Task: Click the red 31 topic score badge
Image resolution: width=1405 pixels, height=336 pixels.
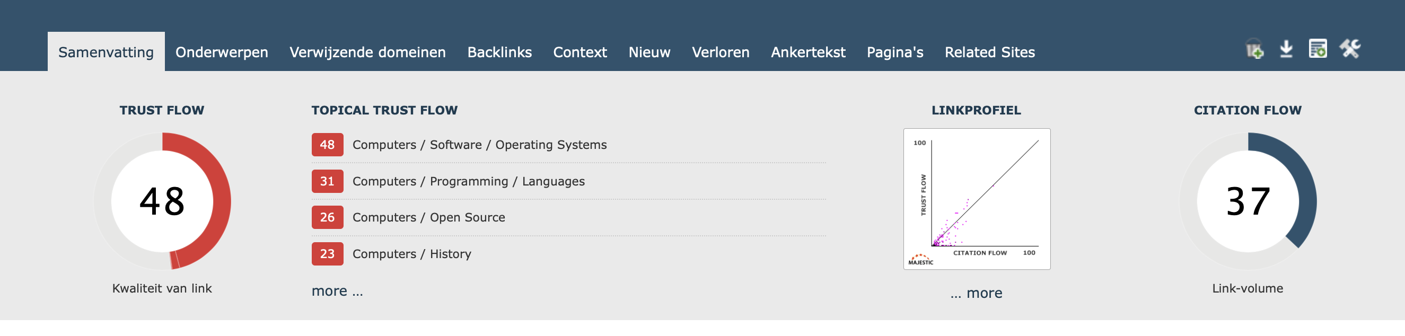Action: [x=327, y=181]
